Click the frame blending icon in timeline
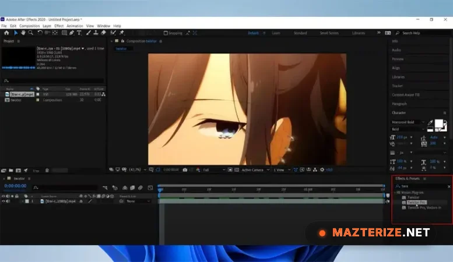Viewport: 453px width, 262px height. 132,188
